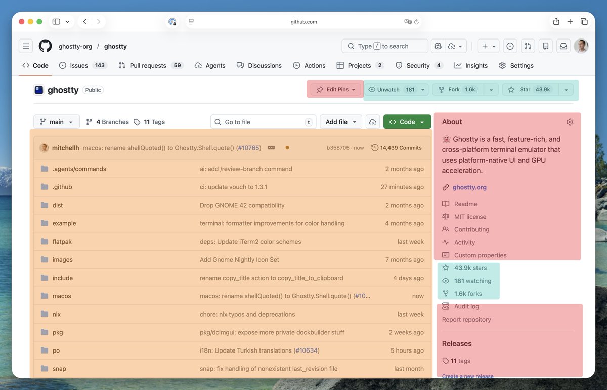The height and width of the screenshot is (390, 607).
Task: Open pull request #10765 link in commit
Action: click(x=248, y=148)
